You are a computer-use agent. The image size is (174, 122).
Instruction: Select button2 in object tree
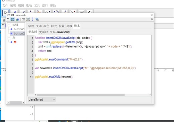19,34
